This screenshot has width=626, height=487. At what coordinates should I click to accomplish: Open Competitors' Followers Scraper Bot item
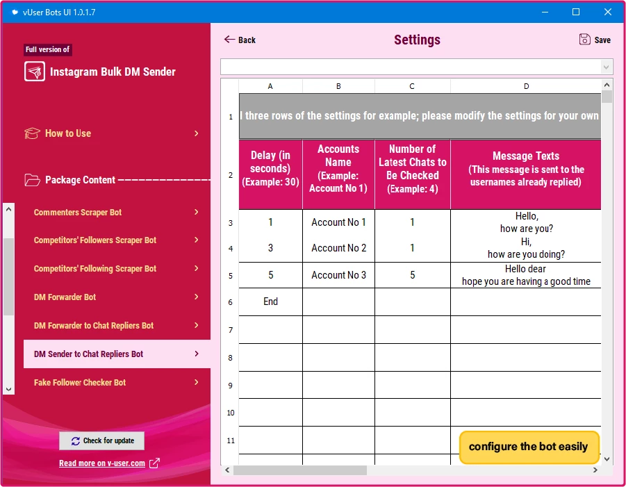(x=117, y=240)
